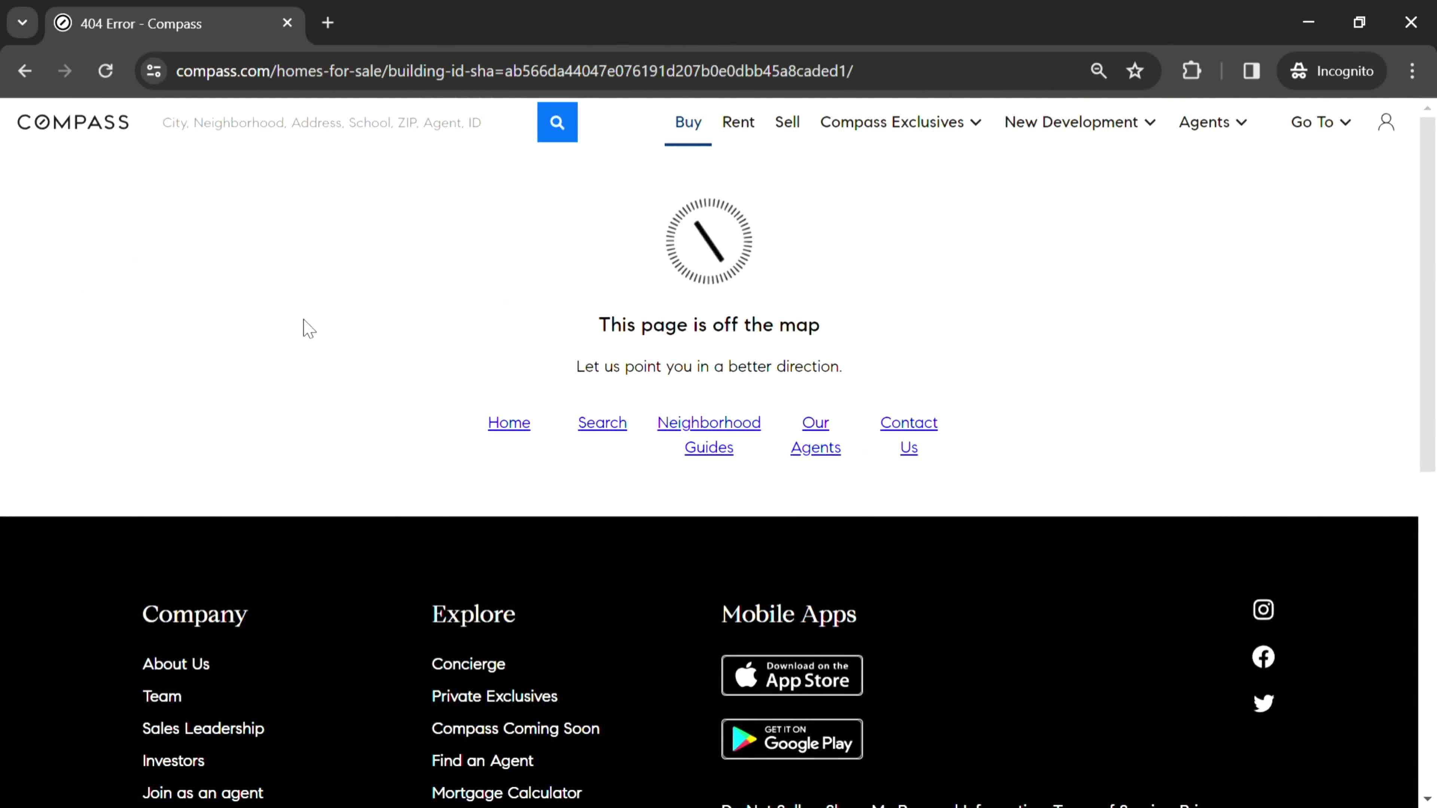
Task: Click the Sell navigation link
Action: click(x=787, y=120)
